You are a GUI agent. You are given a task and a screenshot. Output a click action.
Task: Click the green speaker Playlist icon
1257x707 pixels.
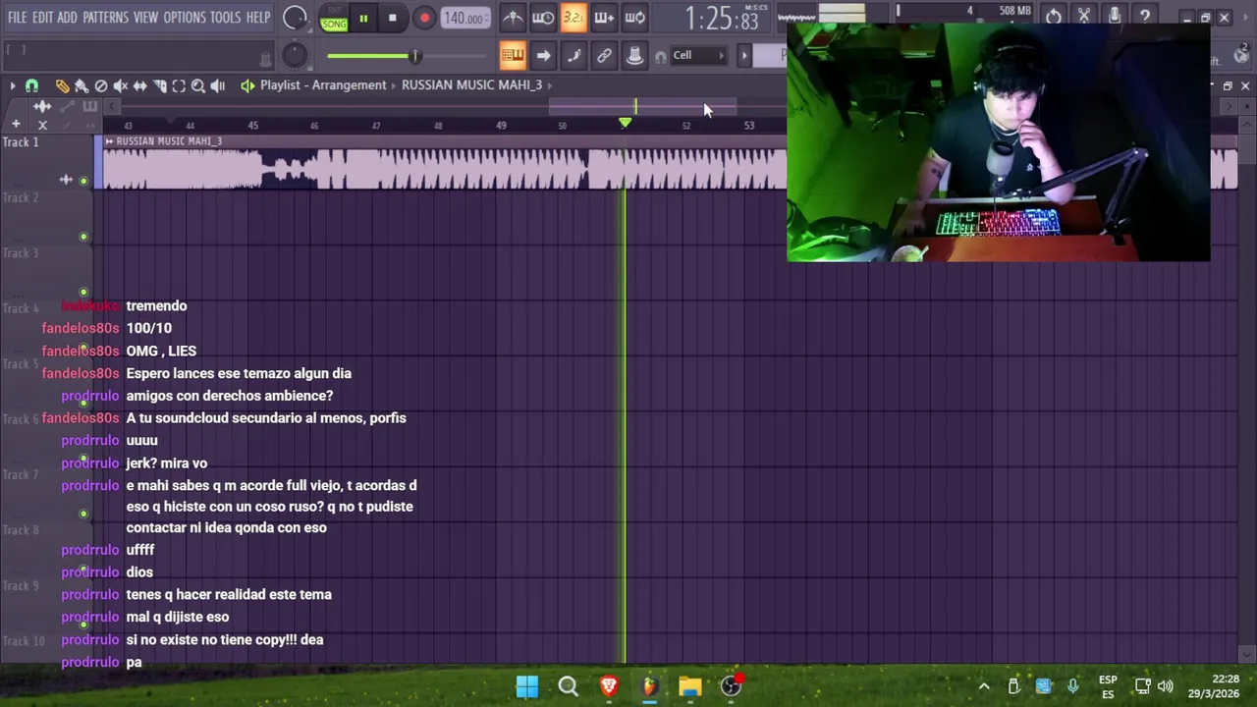pos(247,86)
